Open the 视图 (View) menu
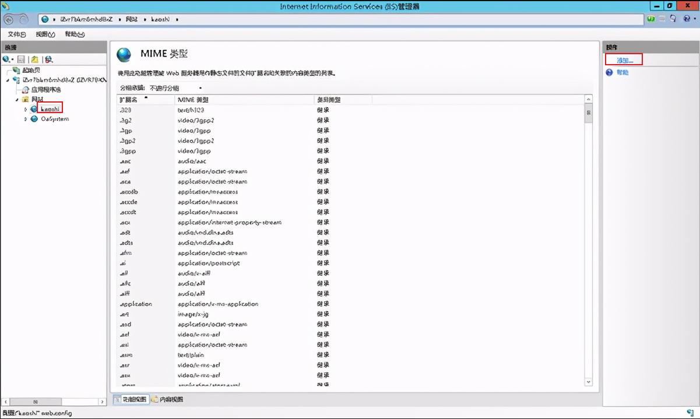The height and width of the screenshot is (419, 700). [45, 34]
